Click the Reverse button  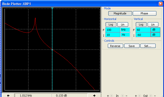tap(115, 46)
